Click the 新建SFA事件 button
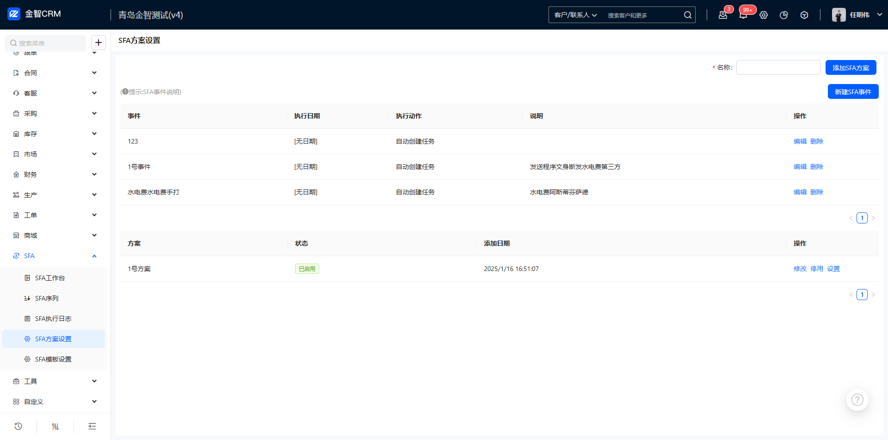 (853, 91)
